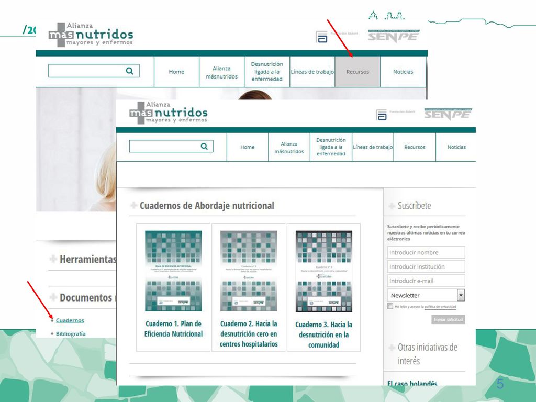Click the Herramientas heading in back window
Image resolution: width=536 pixels, height=402 pixels.
88,259
